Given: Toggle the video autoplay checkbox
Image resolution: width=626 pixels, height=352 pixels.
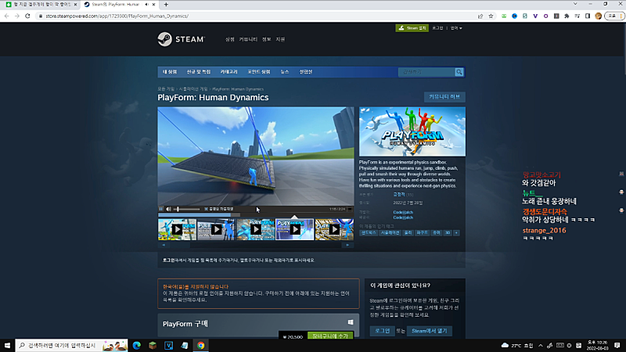Looking at the screenshot, I should click(x=206, y=209).
